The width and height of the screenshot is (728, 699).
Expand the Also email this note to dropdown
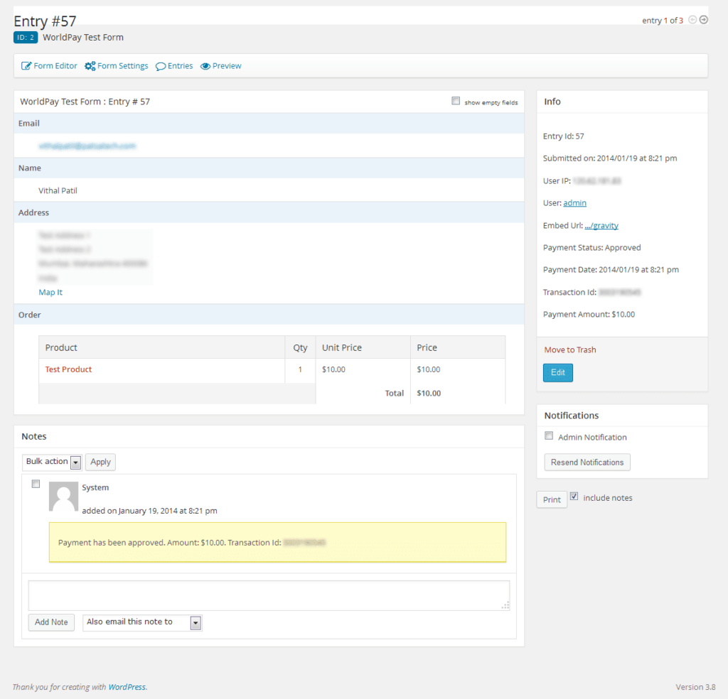point(141,623)
